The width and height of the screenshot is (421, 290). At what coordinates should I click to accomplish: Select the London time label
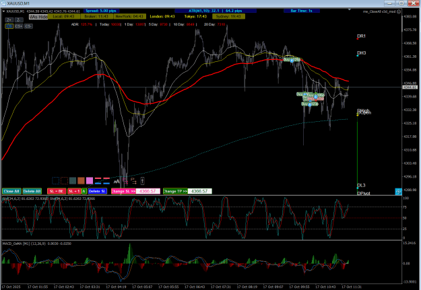[162, 16]
